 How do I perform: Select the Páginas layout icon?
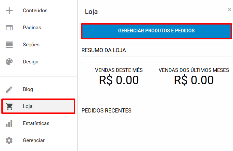(x=9, y=28)
